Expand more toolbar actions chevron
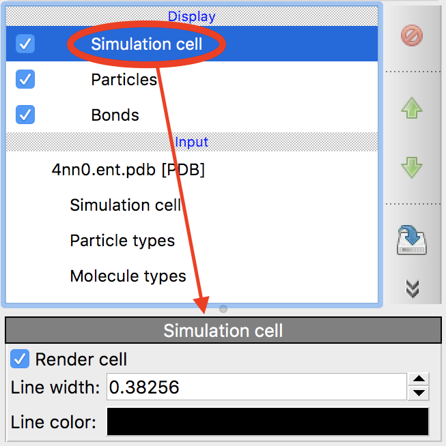Image resolution: width=446 pixels, height=446 pixels. click(x=412, y=289)
